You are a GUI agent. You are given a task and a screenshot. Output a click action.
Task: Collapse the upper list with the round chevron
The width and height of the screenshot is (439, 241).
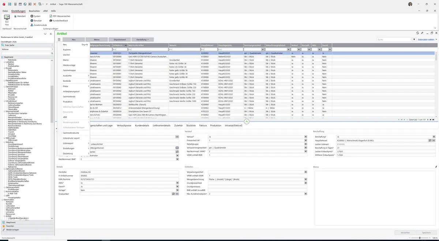[247, 122]
